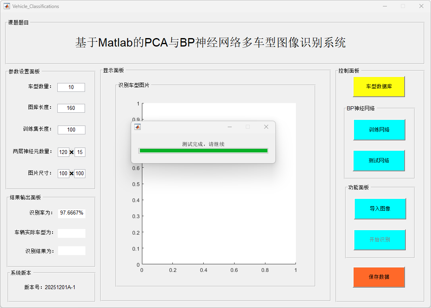
Task: Start testing with 测试网络 button
Action: click(x=379, y=160)
